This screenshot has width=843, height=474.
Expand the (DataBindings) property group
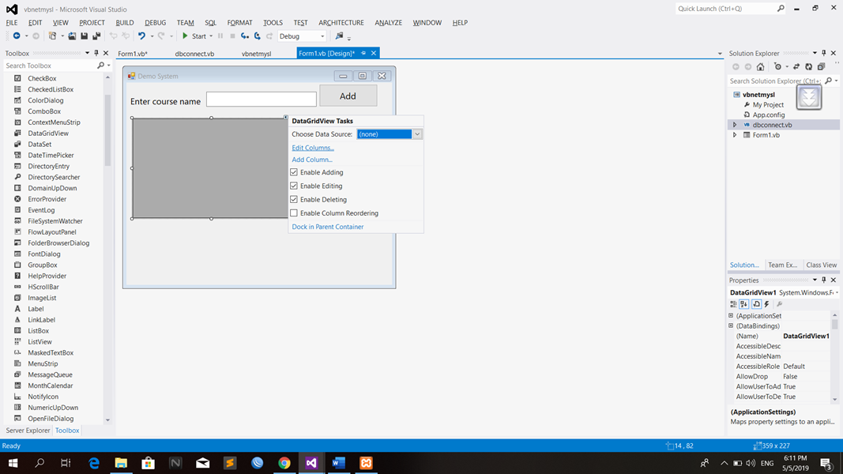point(731,325)
